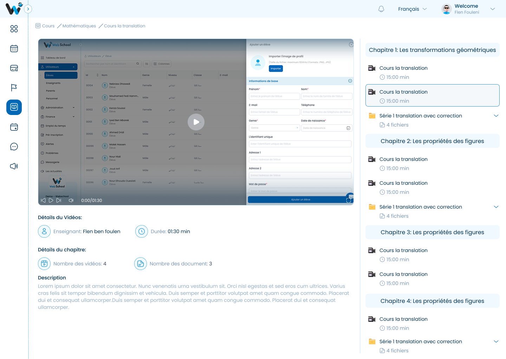The image size is (506, 359).
Task: Play the video using the large center button
Action: [196, 122]
